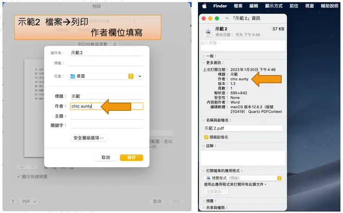
Task: Open the 視窗 menu
Action: click(x=309, y=6)
